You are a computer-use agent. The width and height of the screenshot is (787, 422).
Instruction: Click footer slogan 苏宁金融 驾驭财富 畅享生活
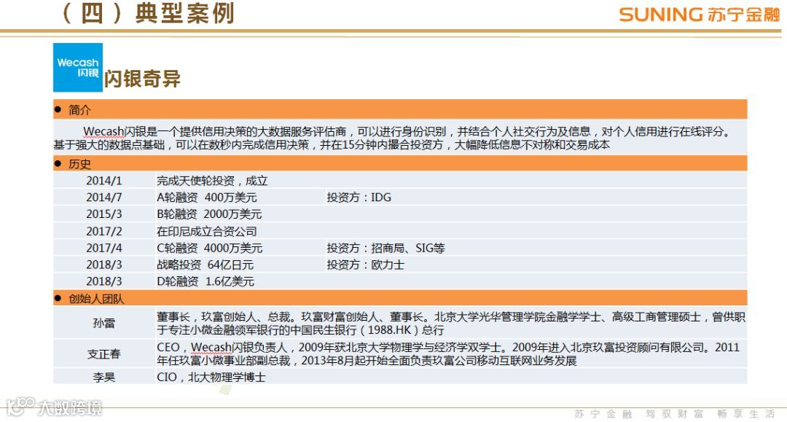point(675,414)
